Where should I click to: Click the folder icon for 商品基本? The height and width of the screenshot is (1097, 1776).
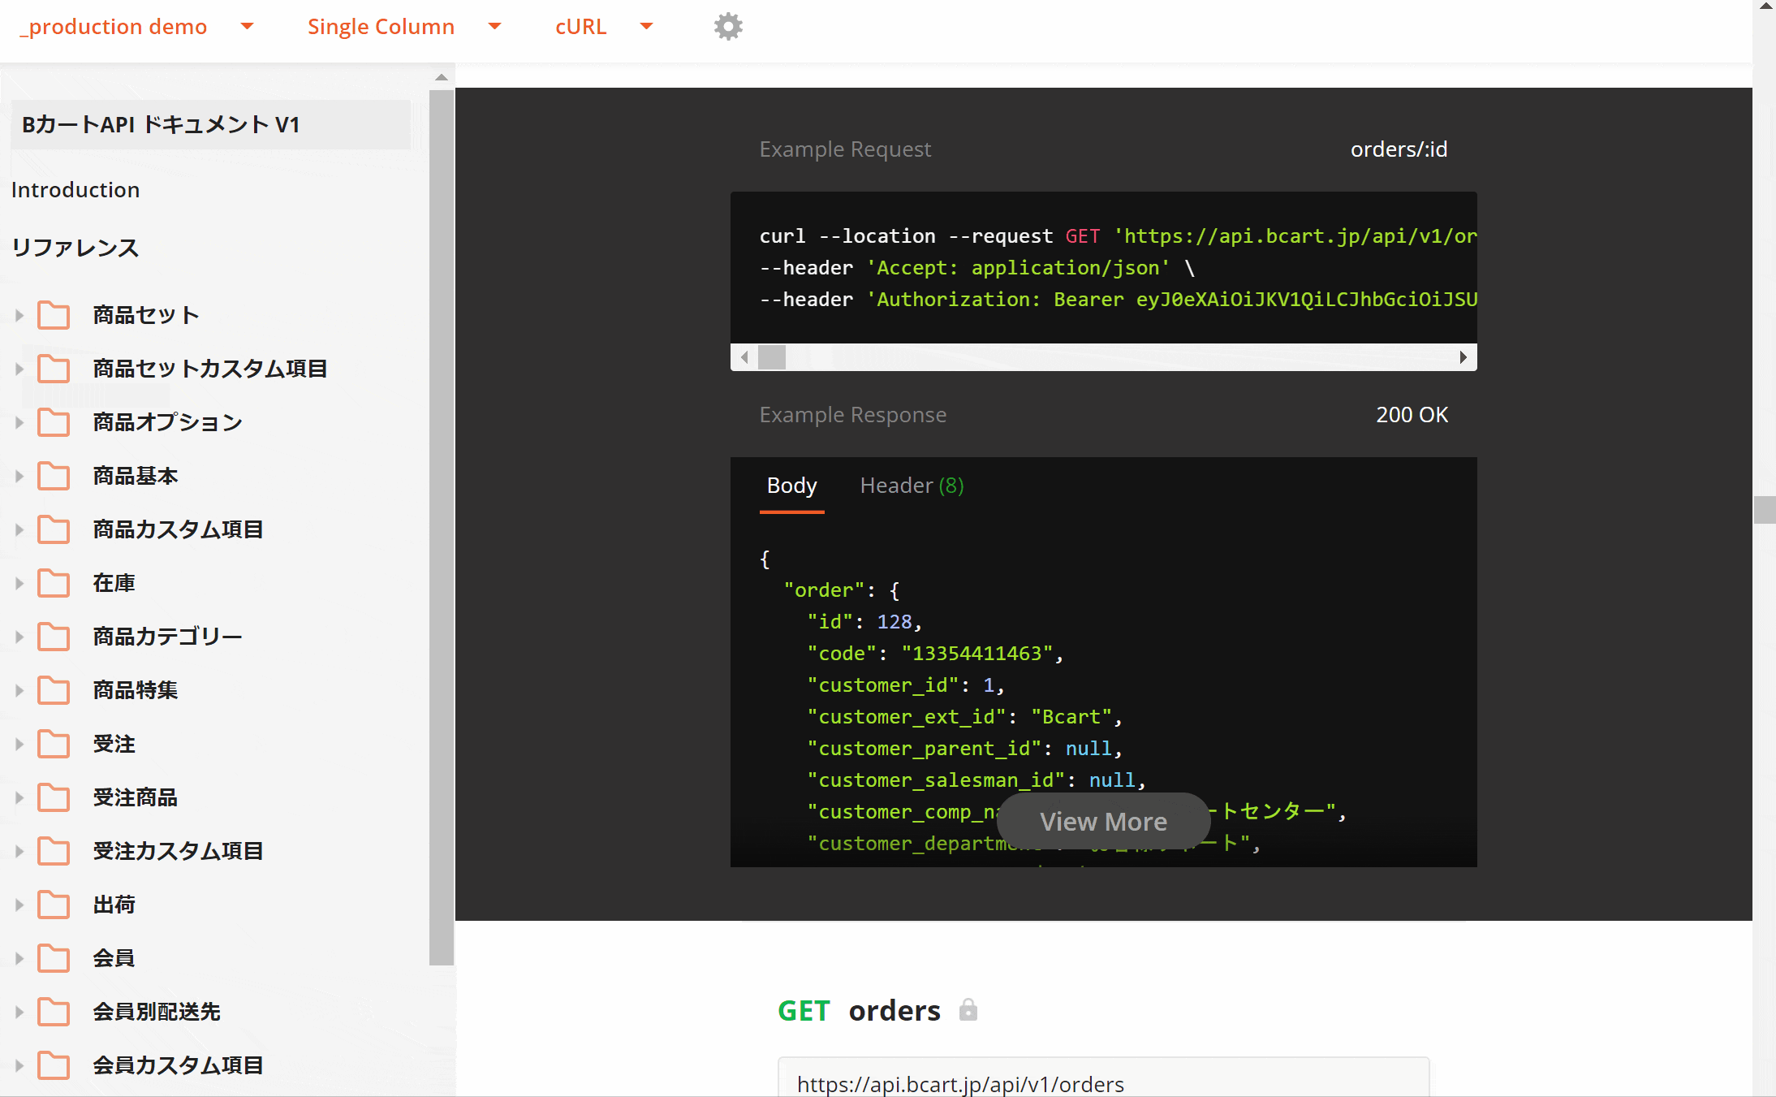coord(54,476)
